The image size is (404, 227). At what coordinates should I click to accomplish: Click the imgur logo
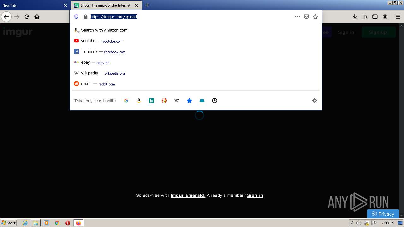[x=18, y=32]
